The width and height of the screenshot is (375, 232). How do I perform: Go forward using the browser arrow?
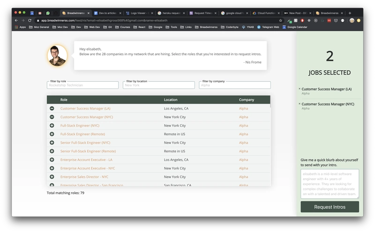[23, 21]
